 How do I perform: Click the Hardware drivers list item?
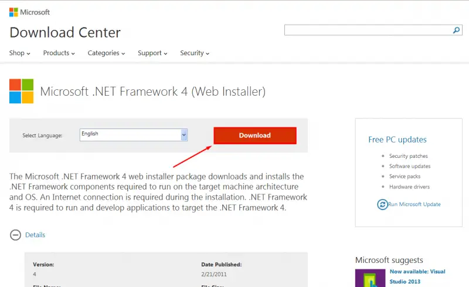tap(409, 187)
